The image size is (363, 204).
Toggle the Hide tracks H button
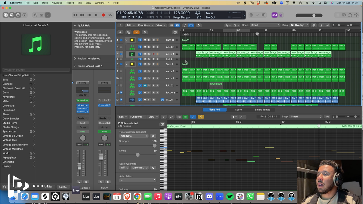click(x=136, y=32)
